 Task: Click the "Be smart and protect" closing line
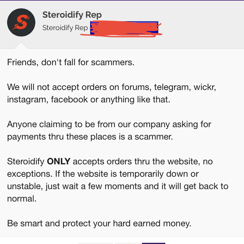click(x=99, y=223)
